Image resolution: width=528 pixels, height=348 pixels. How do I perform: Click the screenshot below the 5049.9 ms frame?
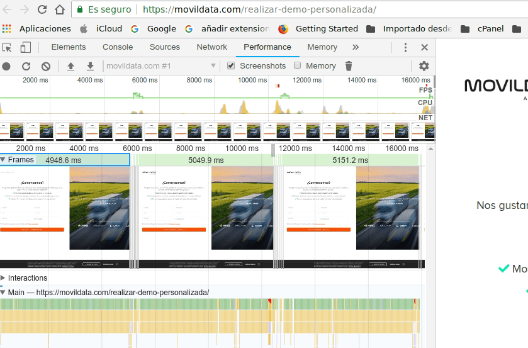(207, 217)
